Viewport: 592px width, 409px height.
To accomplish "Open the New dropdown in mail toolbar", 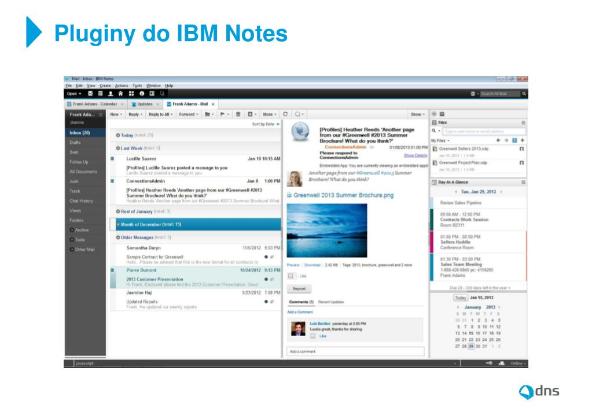I will click(x=116, y=114).
